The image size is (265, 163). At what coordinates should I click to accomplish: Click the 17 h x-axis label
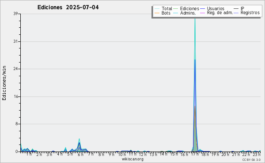(x=195, y=154)
